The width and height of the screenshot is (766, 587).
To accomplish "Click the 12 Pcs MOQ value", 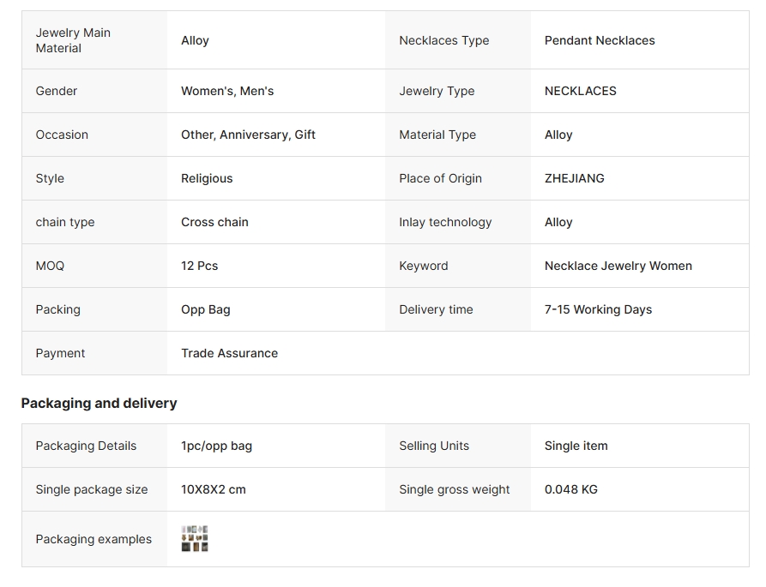I will tap(199, 266).
